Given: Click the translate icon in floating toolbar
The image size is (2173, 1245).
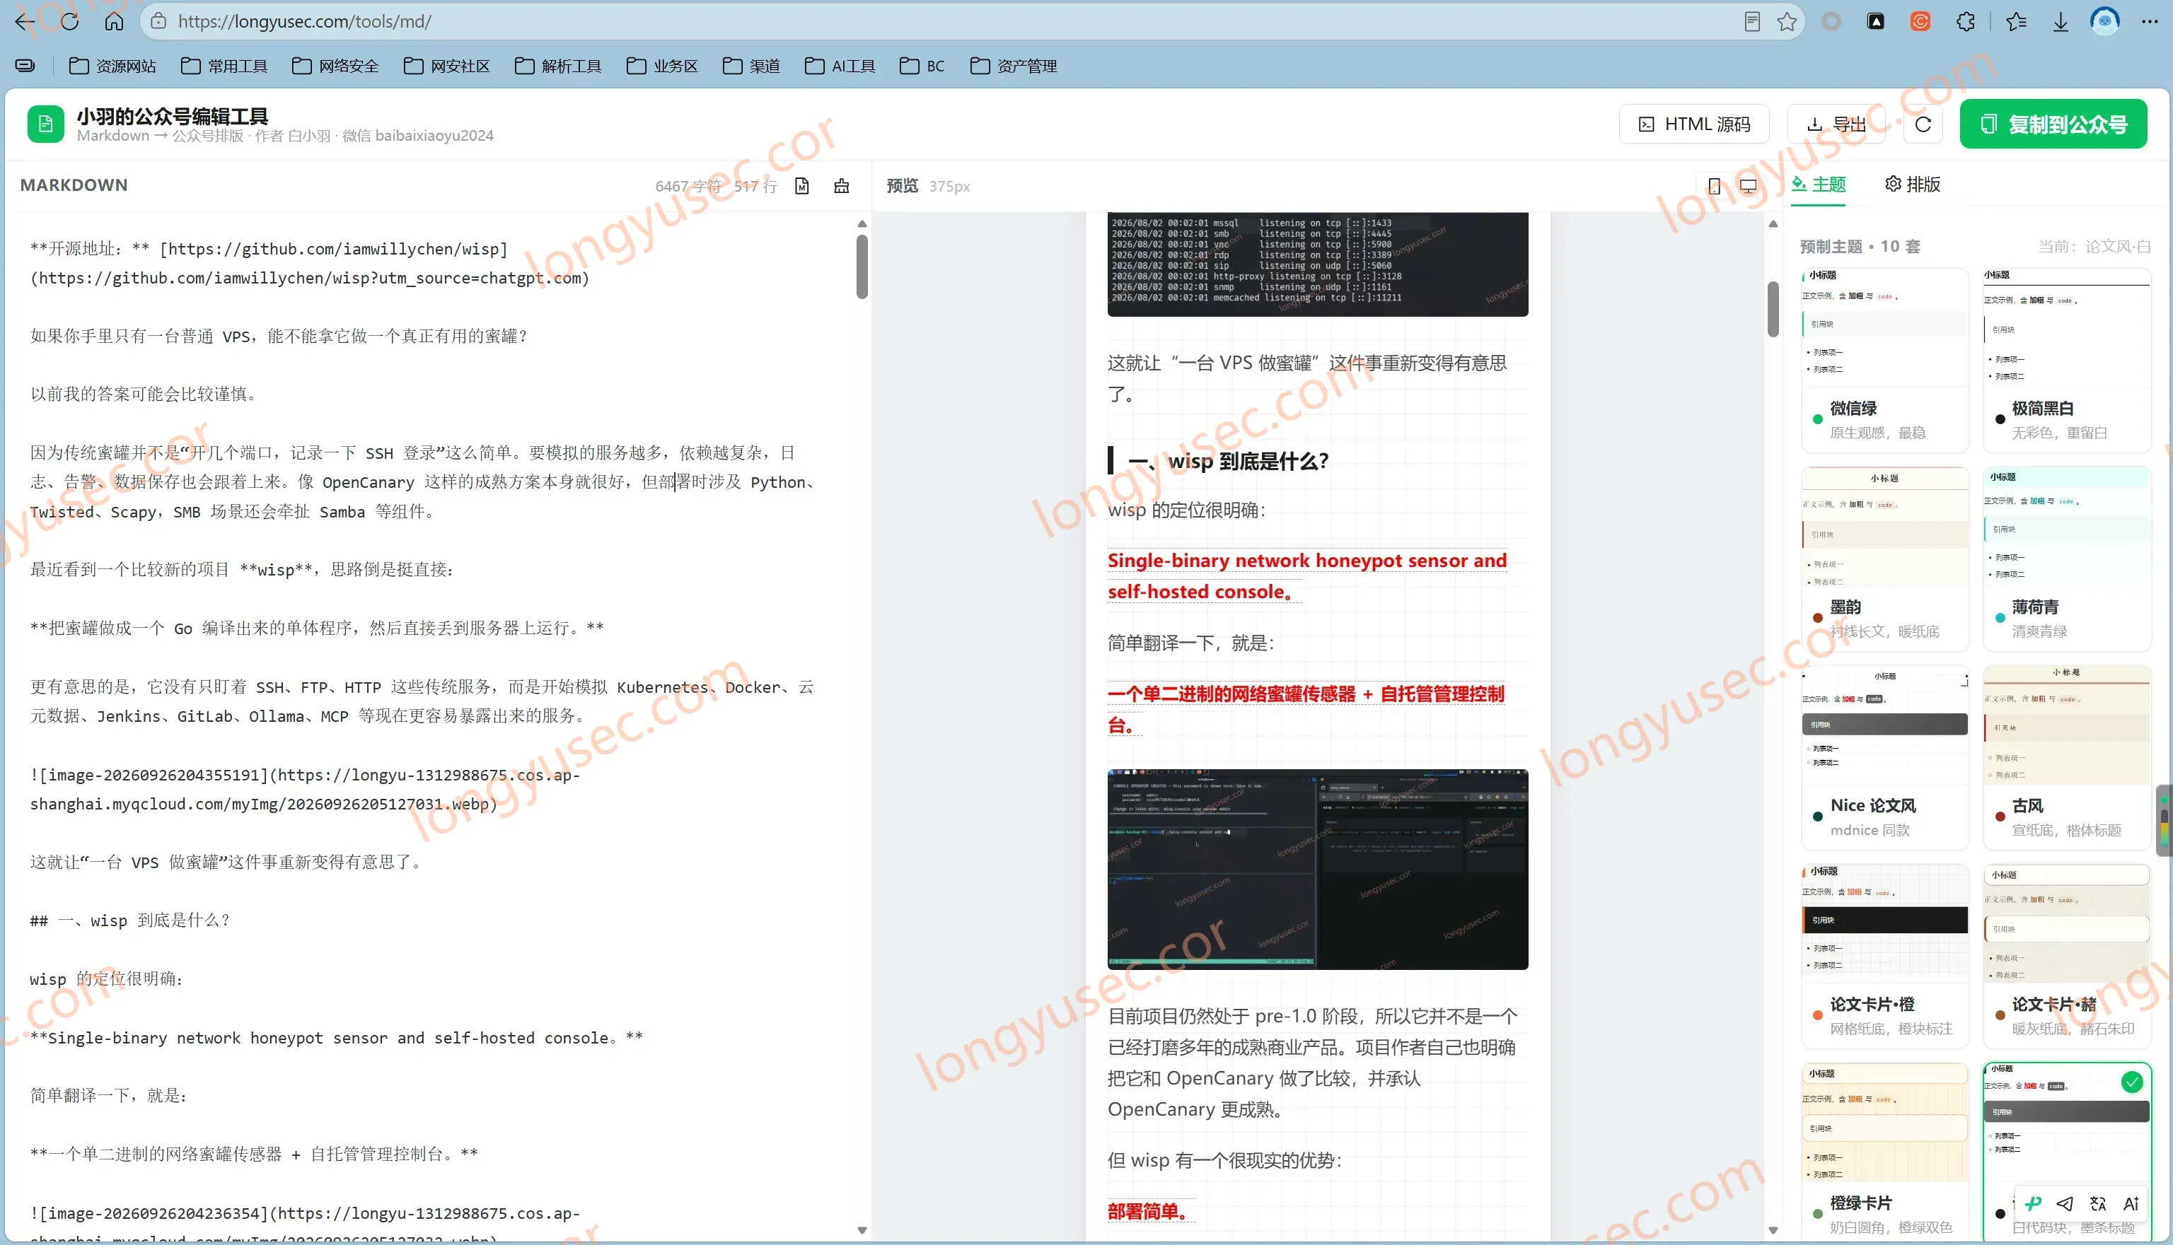Looking at the screenshot, I should click(2098, 1204).
